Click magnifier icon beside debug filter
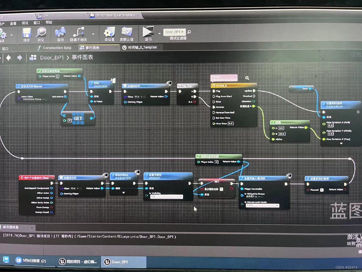 tap(189, 32)
